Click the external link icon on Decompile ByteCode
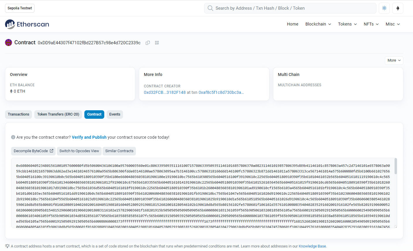The height and width of the screenshot is (251, 413). (x=52, y=151)
